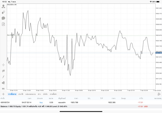Tap the chart objects shapes icon

pos(3,83)
